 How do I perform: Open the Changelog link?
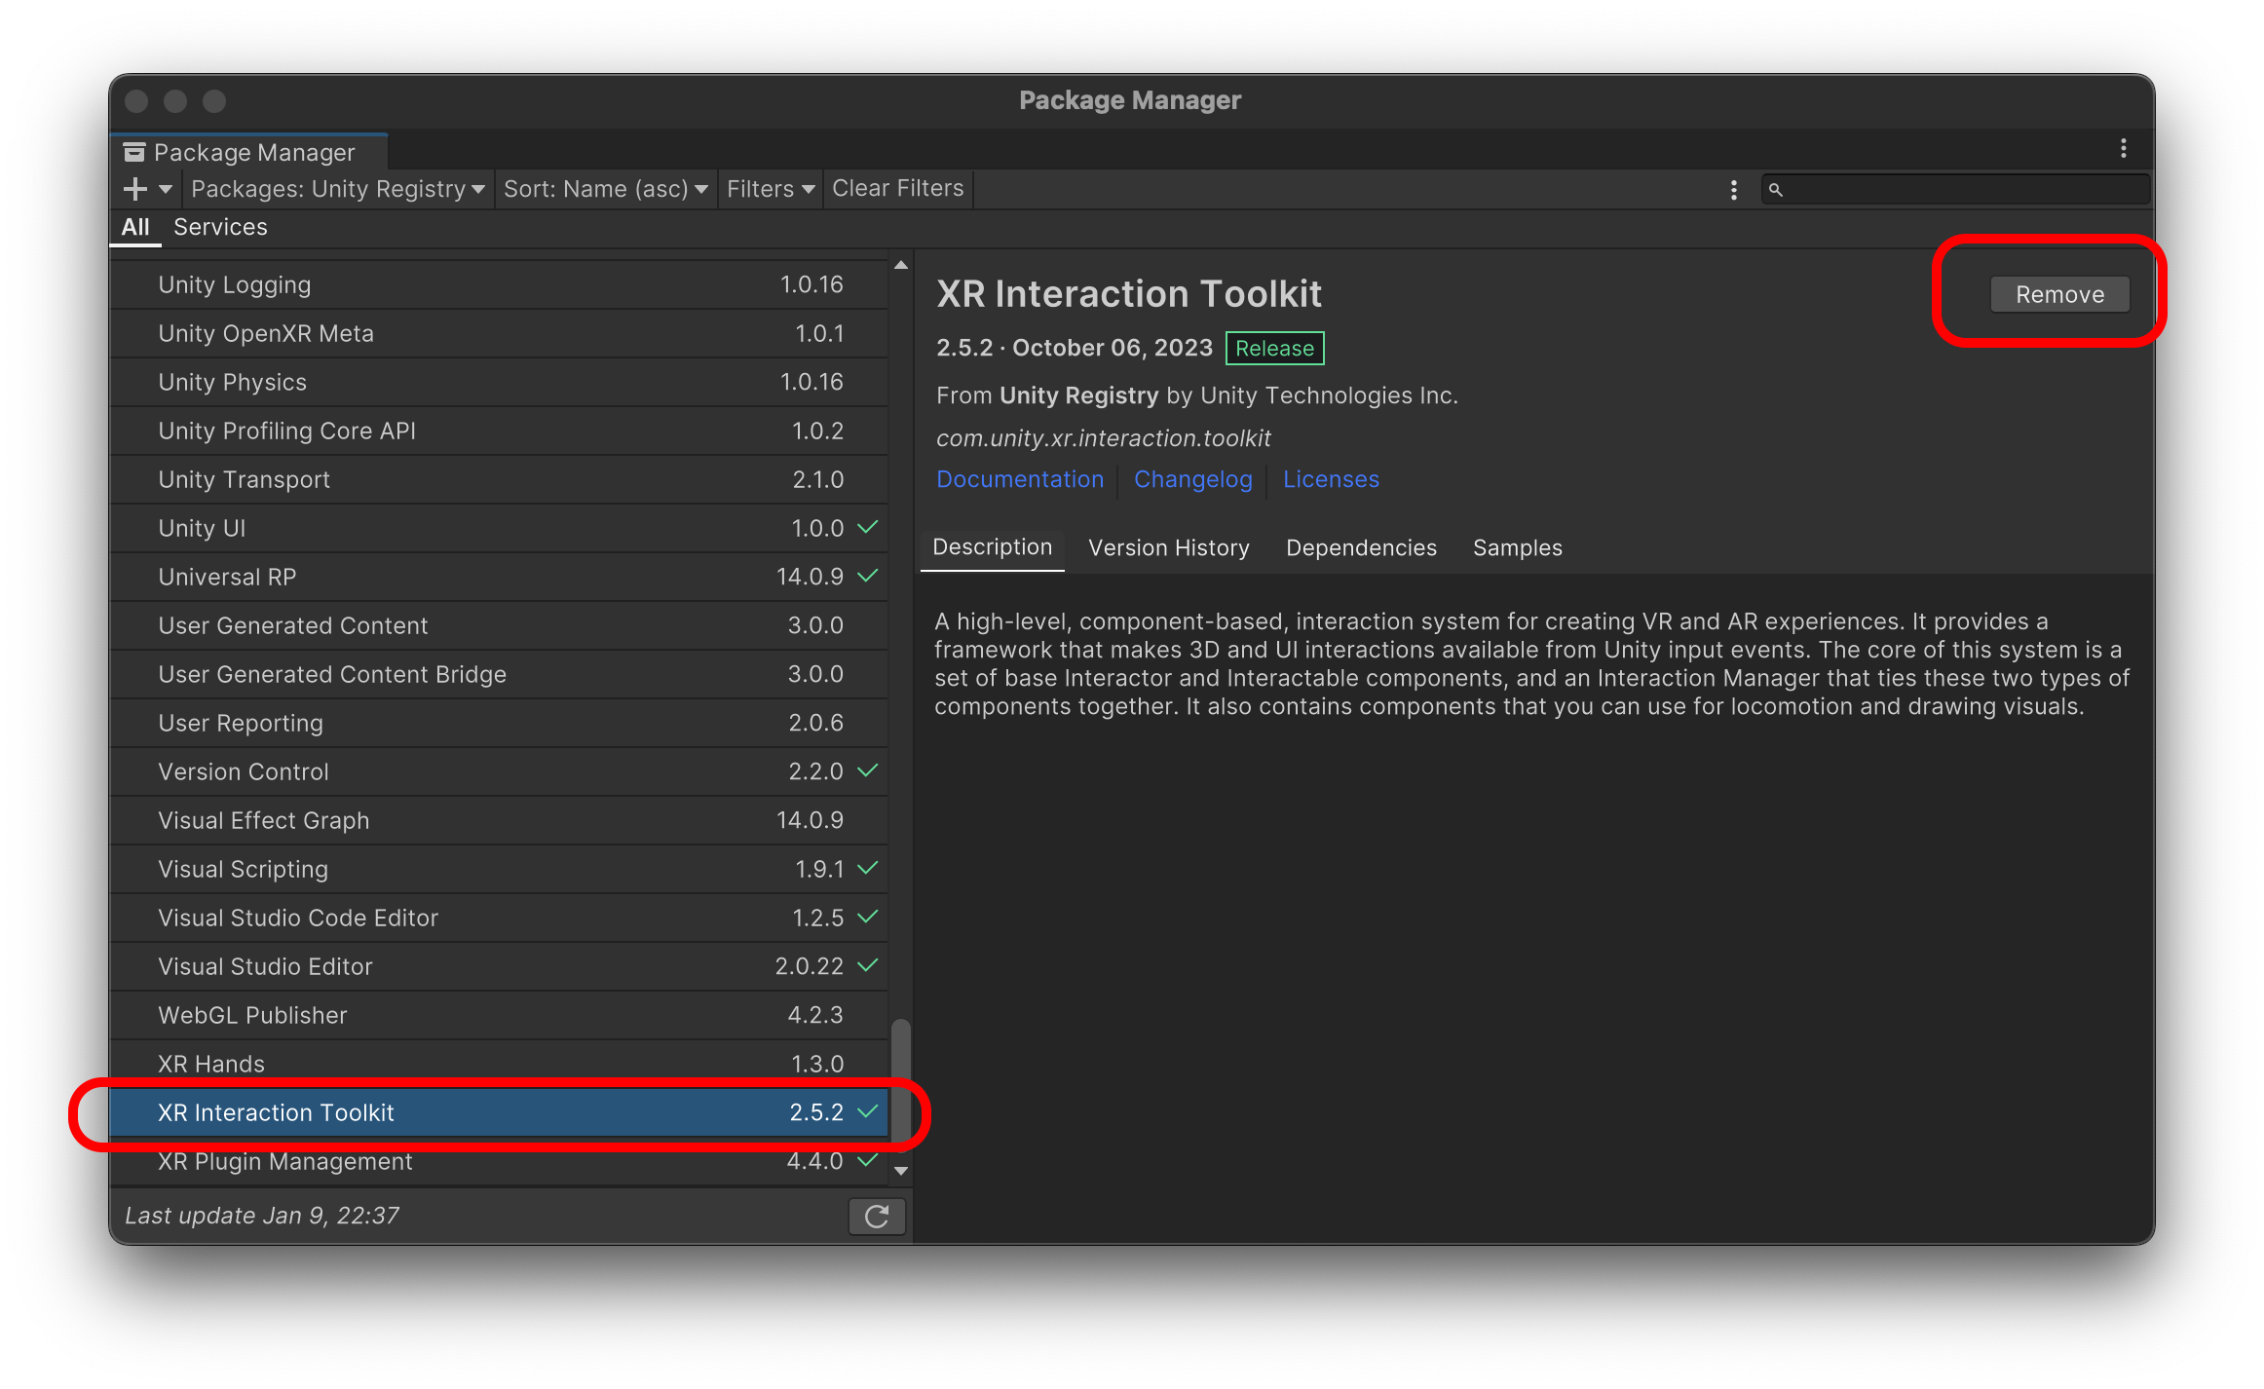(1192, 479)
